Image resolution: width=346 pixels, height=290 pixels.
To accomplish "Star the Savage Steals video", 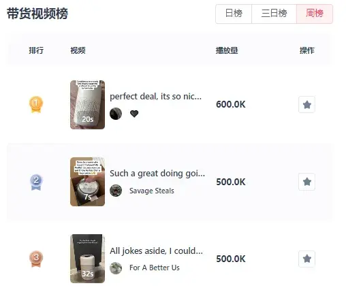I will [306, 182].
